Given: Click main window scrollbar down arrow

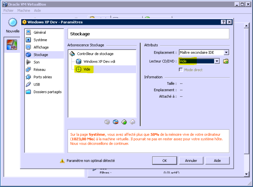Looking at the screenshot, I should click(x=246, y=174).
